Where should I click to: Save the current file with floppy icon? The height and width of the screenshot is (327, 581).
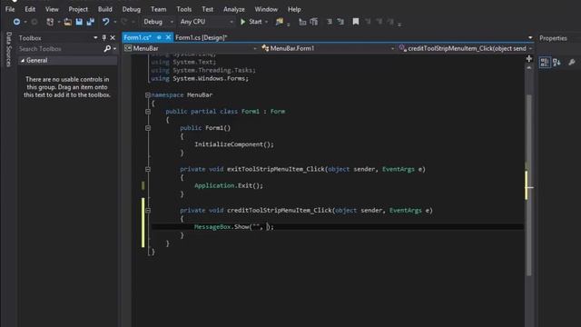coord(79,22)
